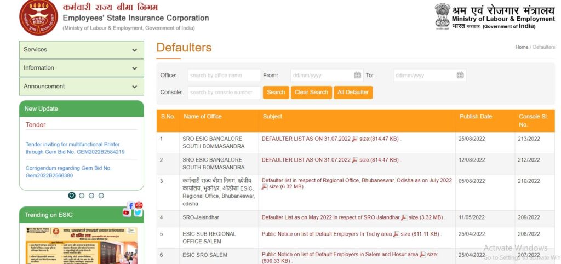Click the Ministry of Labour emblem

coord(442,16)
